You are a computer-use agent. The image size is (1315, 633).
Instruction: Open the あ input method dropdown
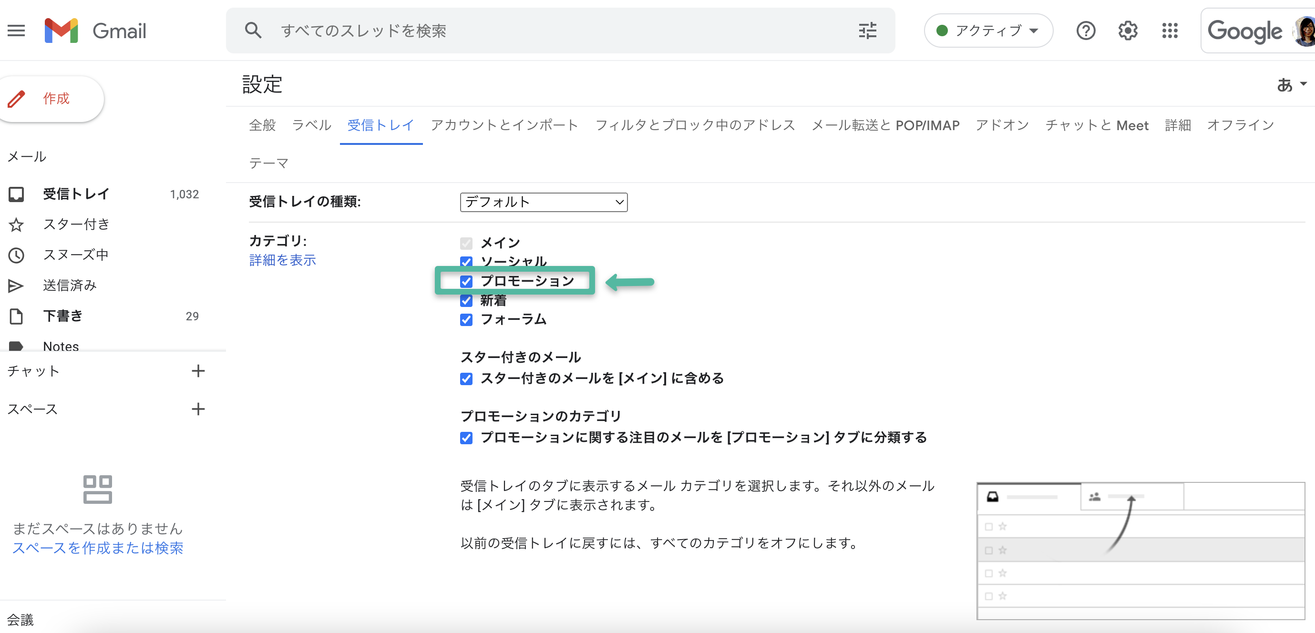[x=1291, y=84]
